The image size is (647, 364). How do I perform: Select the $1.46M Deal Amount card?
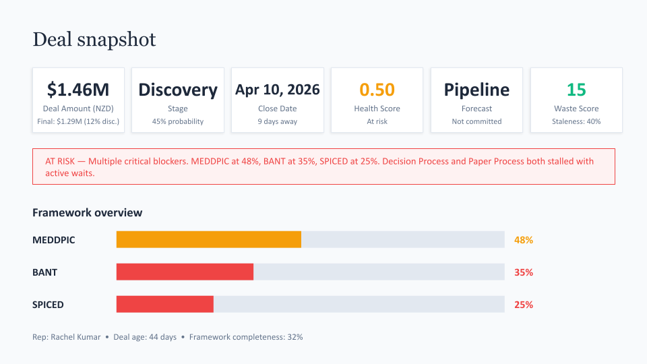pos(78,100)
